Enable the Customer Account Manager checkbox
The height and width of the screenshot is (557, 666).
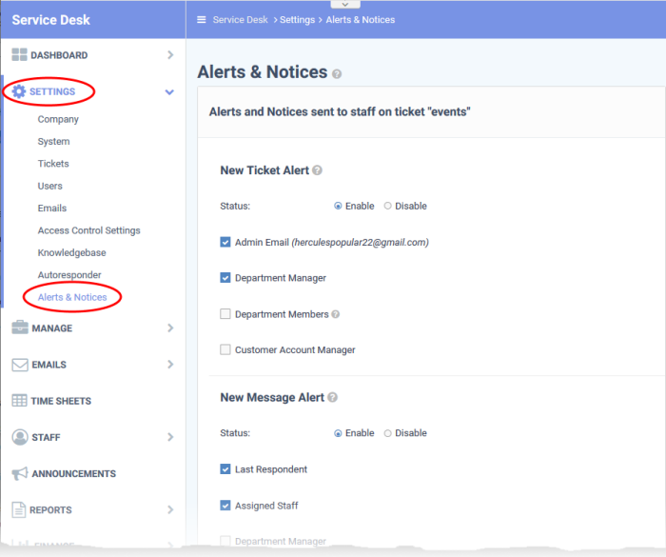[x=225, y=350]
